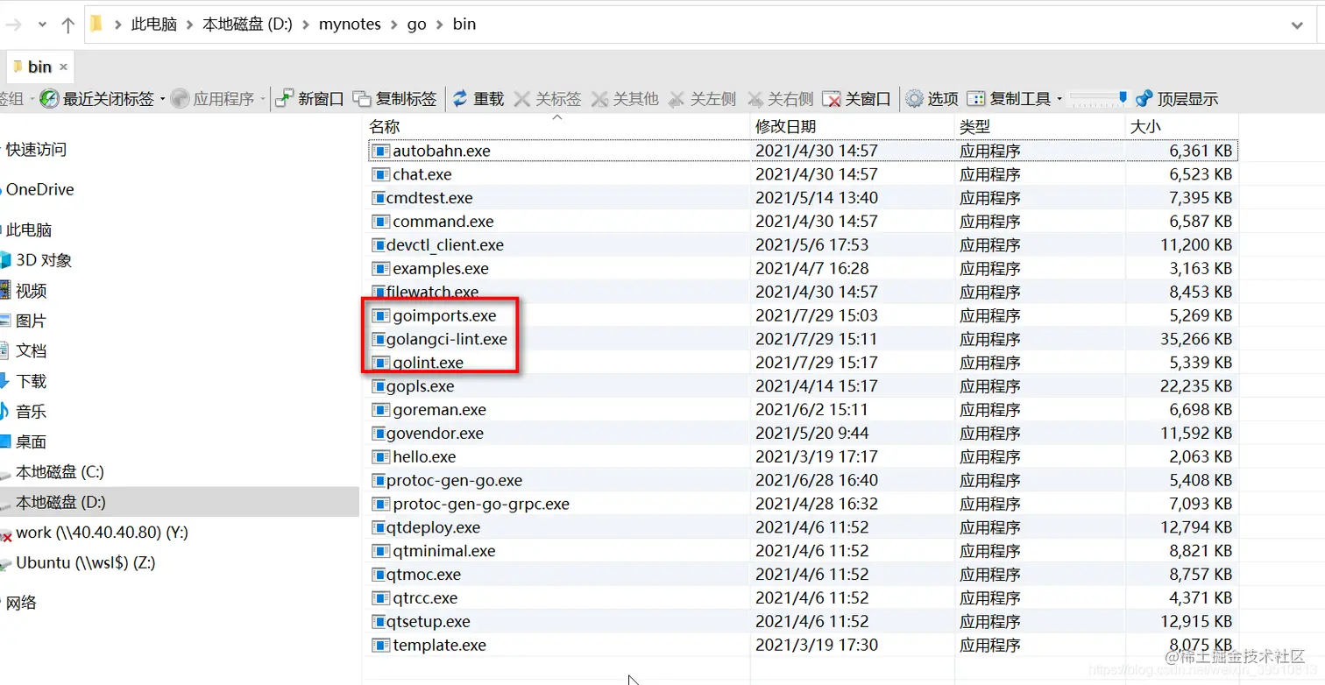Click the golint.exe file icon
Image resolution: width=1325 pixels, height=685 pixels.
point(379,363)
